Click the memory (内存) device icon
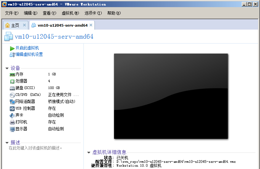Screen dimensions: 260x169 pos(12,75)
